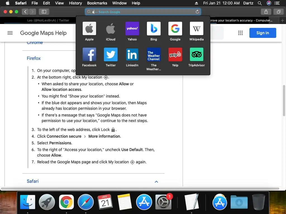Viewport: 286px width, 214px height.
Task: Open the Apple menu
Action: tap(8, 3)
